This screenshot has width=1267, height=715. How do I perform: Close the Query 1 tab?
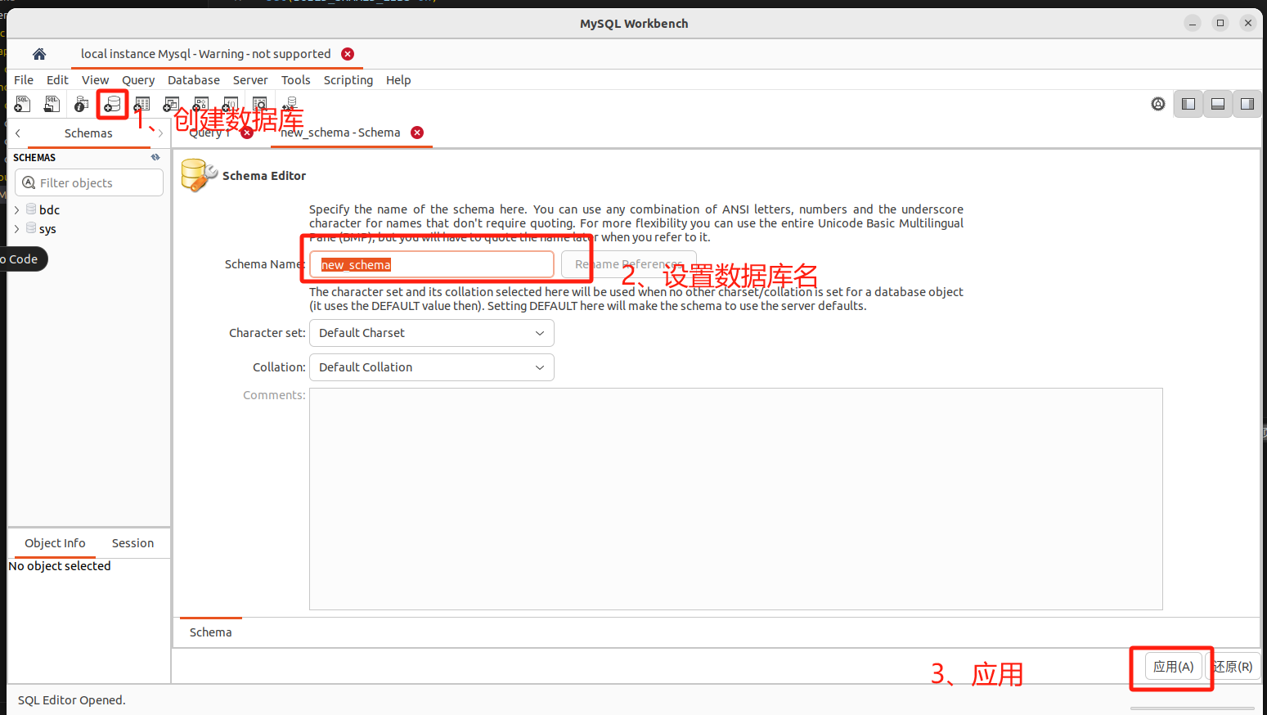[x=247, y=133]
